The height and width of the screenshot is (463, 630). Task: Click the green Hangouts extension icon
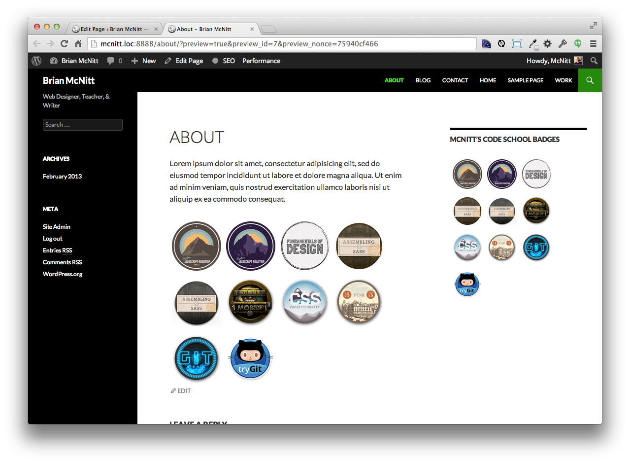click(x=578, y=43)
